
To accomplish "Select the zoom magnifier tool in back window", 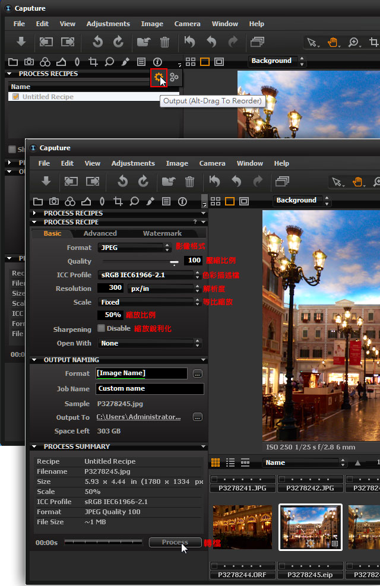I will (x=353, y=42).
